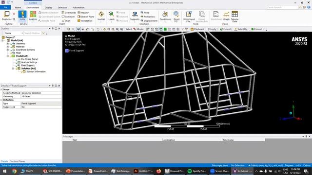This screenshot has height=175, width=312.
Task: Expand the Geometry tree node
Action: (x=8, y=43)
